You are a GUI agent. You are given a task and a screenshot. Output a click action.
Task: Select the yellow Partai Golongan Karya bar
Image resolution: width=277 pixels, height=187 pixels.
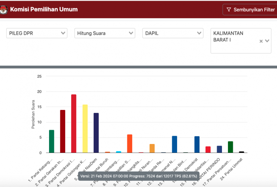tap(85, 129)
